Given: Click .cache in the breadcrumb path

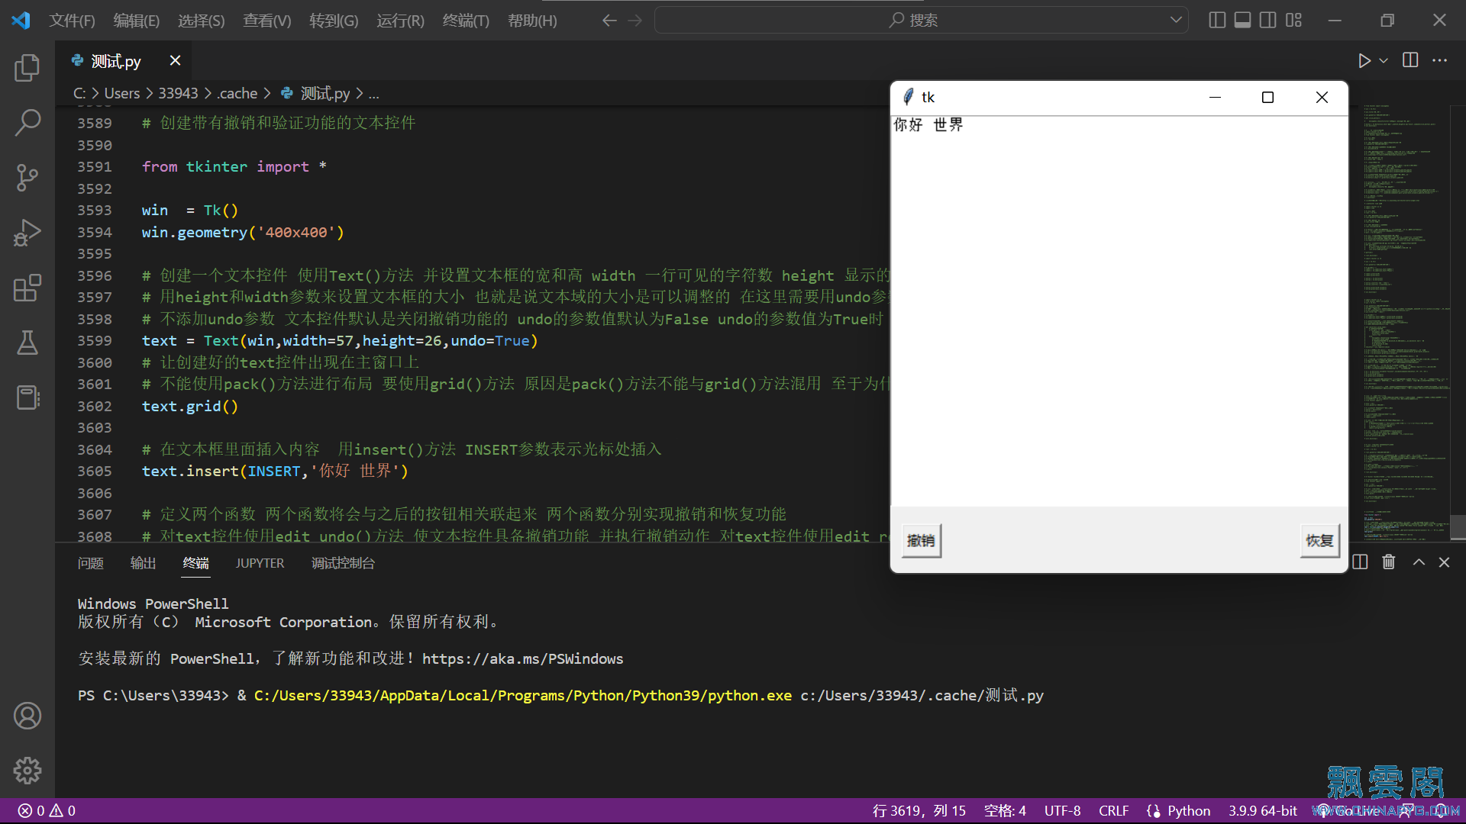Looking at the screenshot, I should (x=237, y=93).
